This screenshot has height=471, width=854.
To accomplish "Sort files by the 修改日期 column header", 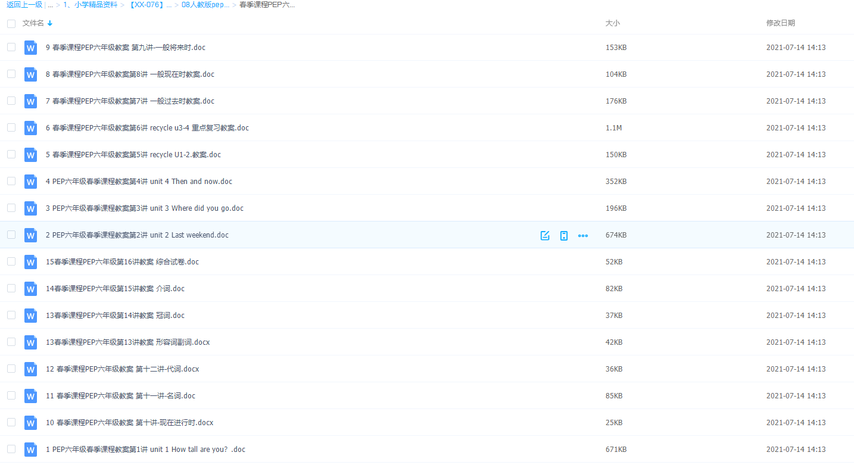I will click(x=780, y=23).
